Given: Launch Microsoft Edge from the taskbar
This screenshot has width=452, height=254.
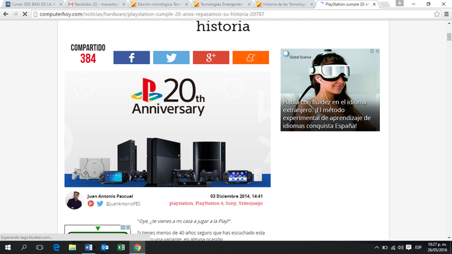Looking at the screenshot, I should coord(56,248).
